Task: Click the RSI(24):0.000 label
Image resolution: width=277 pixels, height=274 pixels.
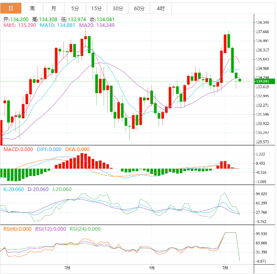Action: coord(85,229)
